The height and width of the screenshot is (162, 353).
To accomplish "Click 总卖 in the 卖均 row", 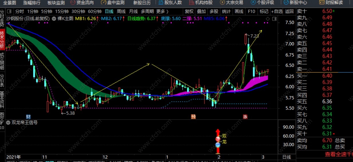I will 340,141.
